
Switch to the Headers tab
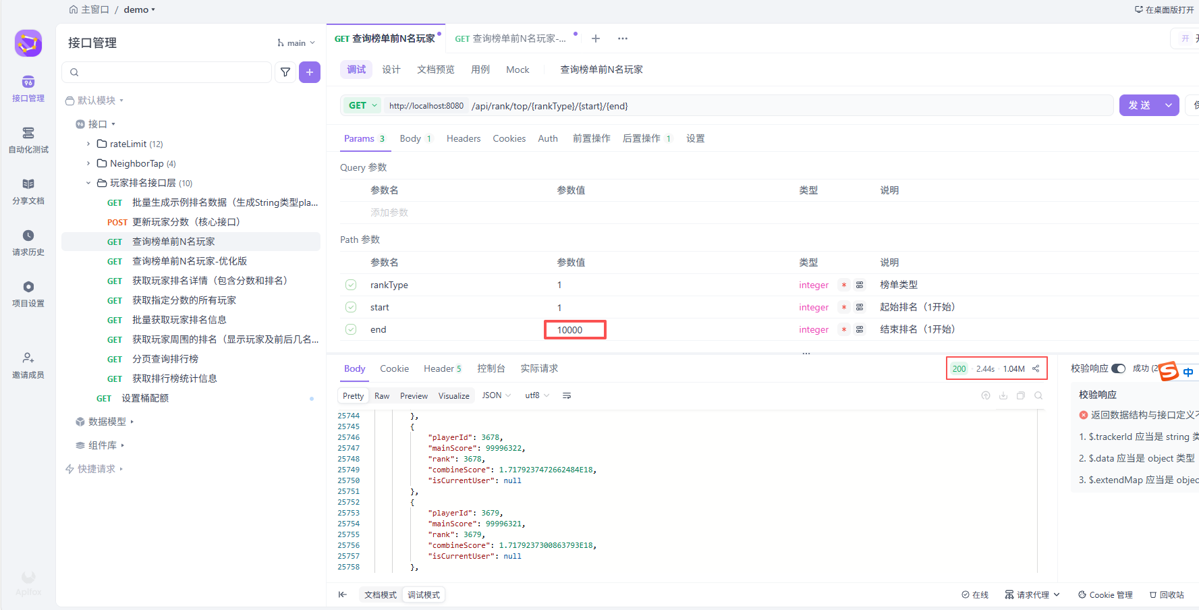pos(463,138)
